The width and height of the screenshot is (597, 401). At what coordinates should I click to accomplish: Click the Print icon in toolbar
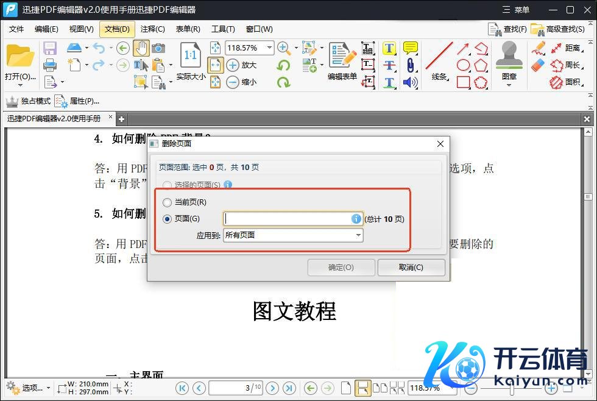click(50, 65)
